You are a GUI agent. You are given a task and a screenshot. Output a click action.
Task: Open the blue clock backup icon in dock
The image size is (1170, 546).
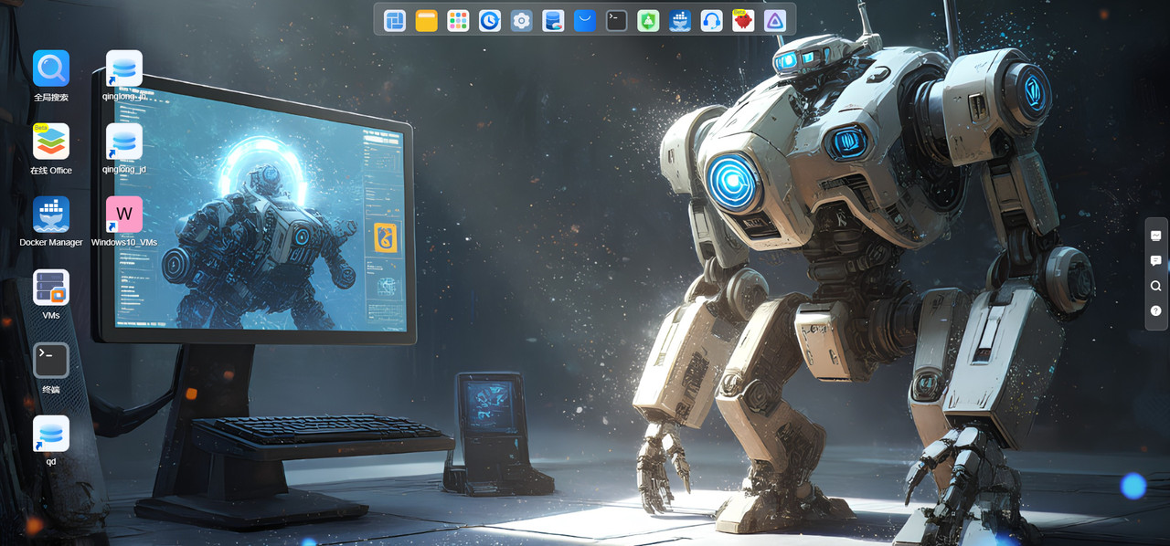tap(490, 20)
